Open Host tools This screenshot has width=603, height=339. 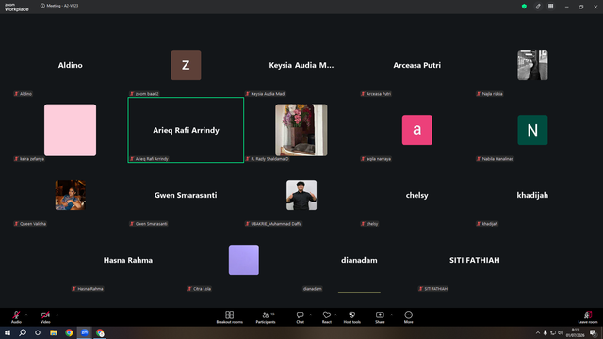coord(351,317)
